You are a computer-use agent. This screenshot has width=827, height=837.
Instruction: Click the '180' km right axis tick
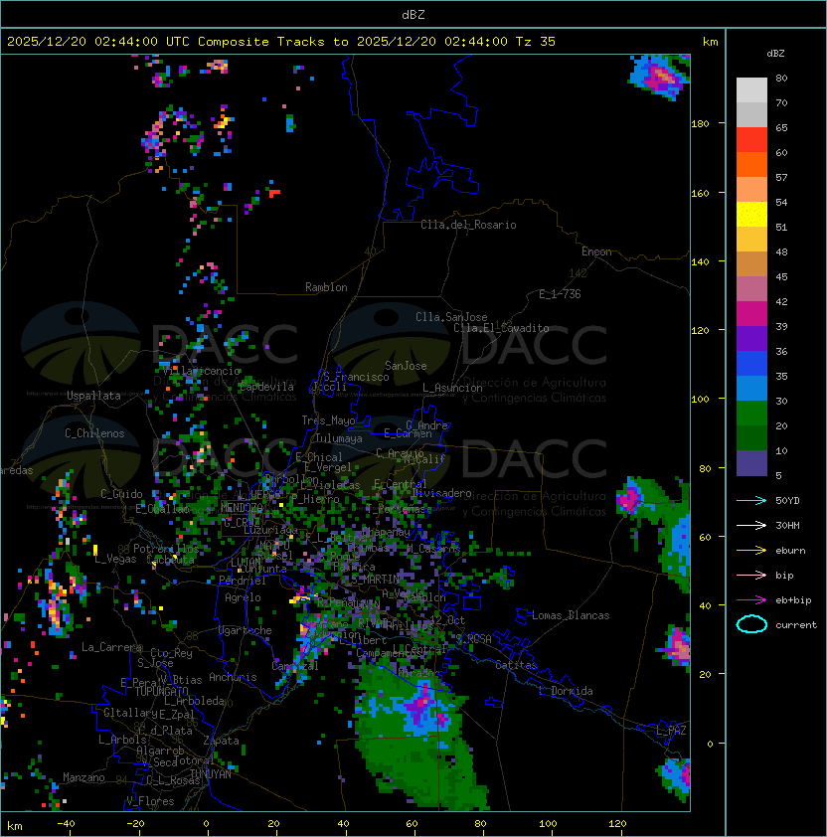700,124
